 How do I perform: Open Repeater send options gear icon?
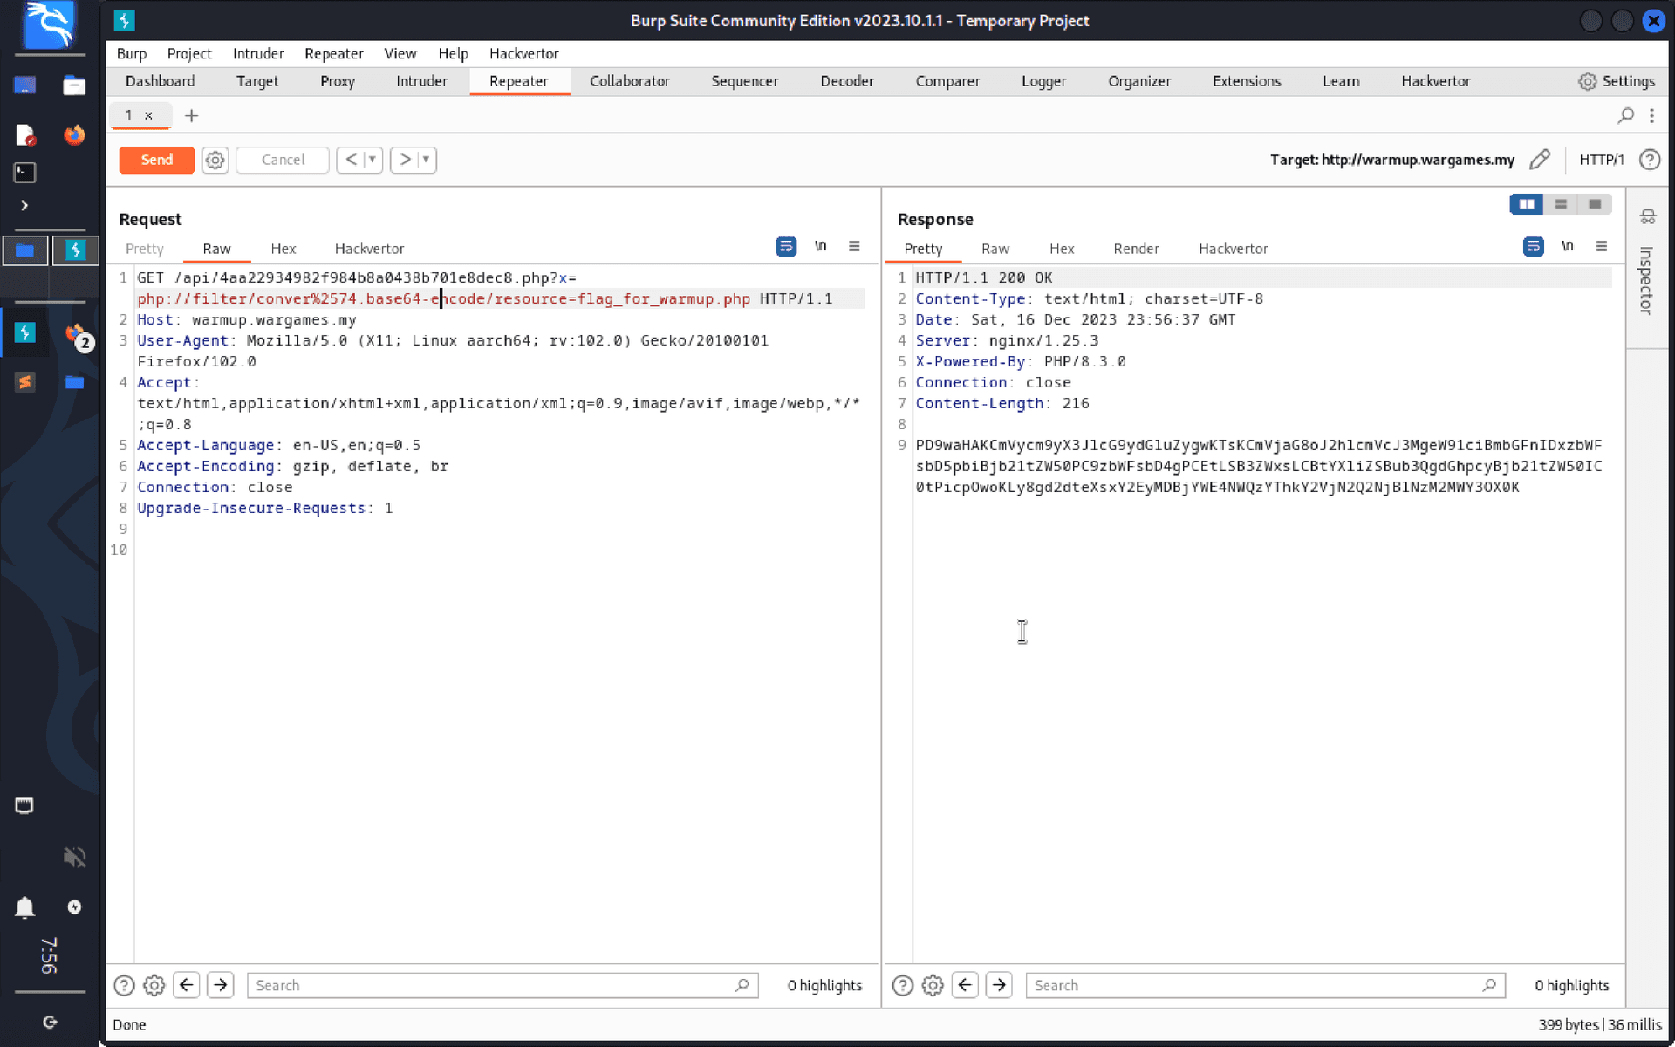pos(215,160)
